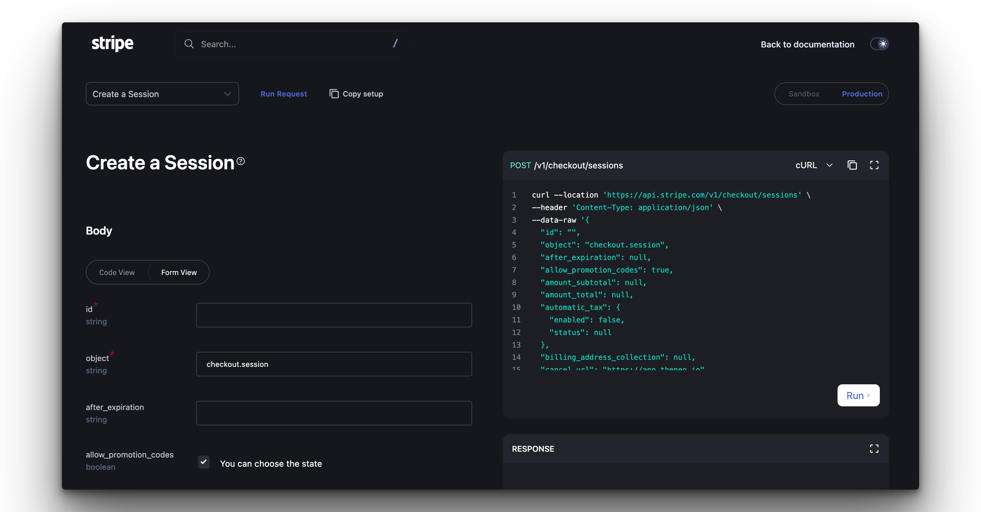
Task: Click the Stripe logo
Action: pos(112,43)
